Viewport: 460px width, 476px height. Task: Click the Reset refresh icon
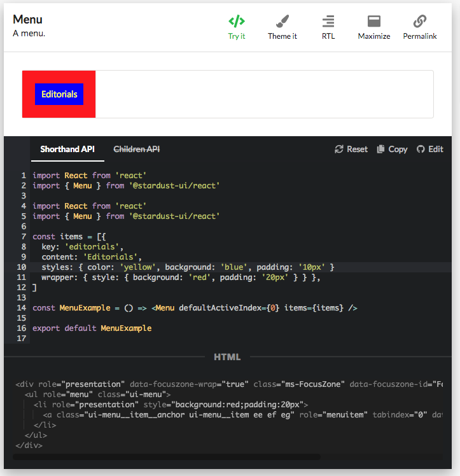pyautogui.click(x=338, y=149)
